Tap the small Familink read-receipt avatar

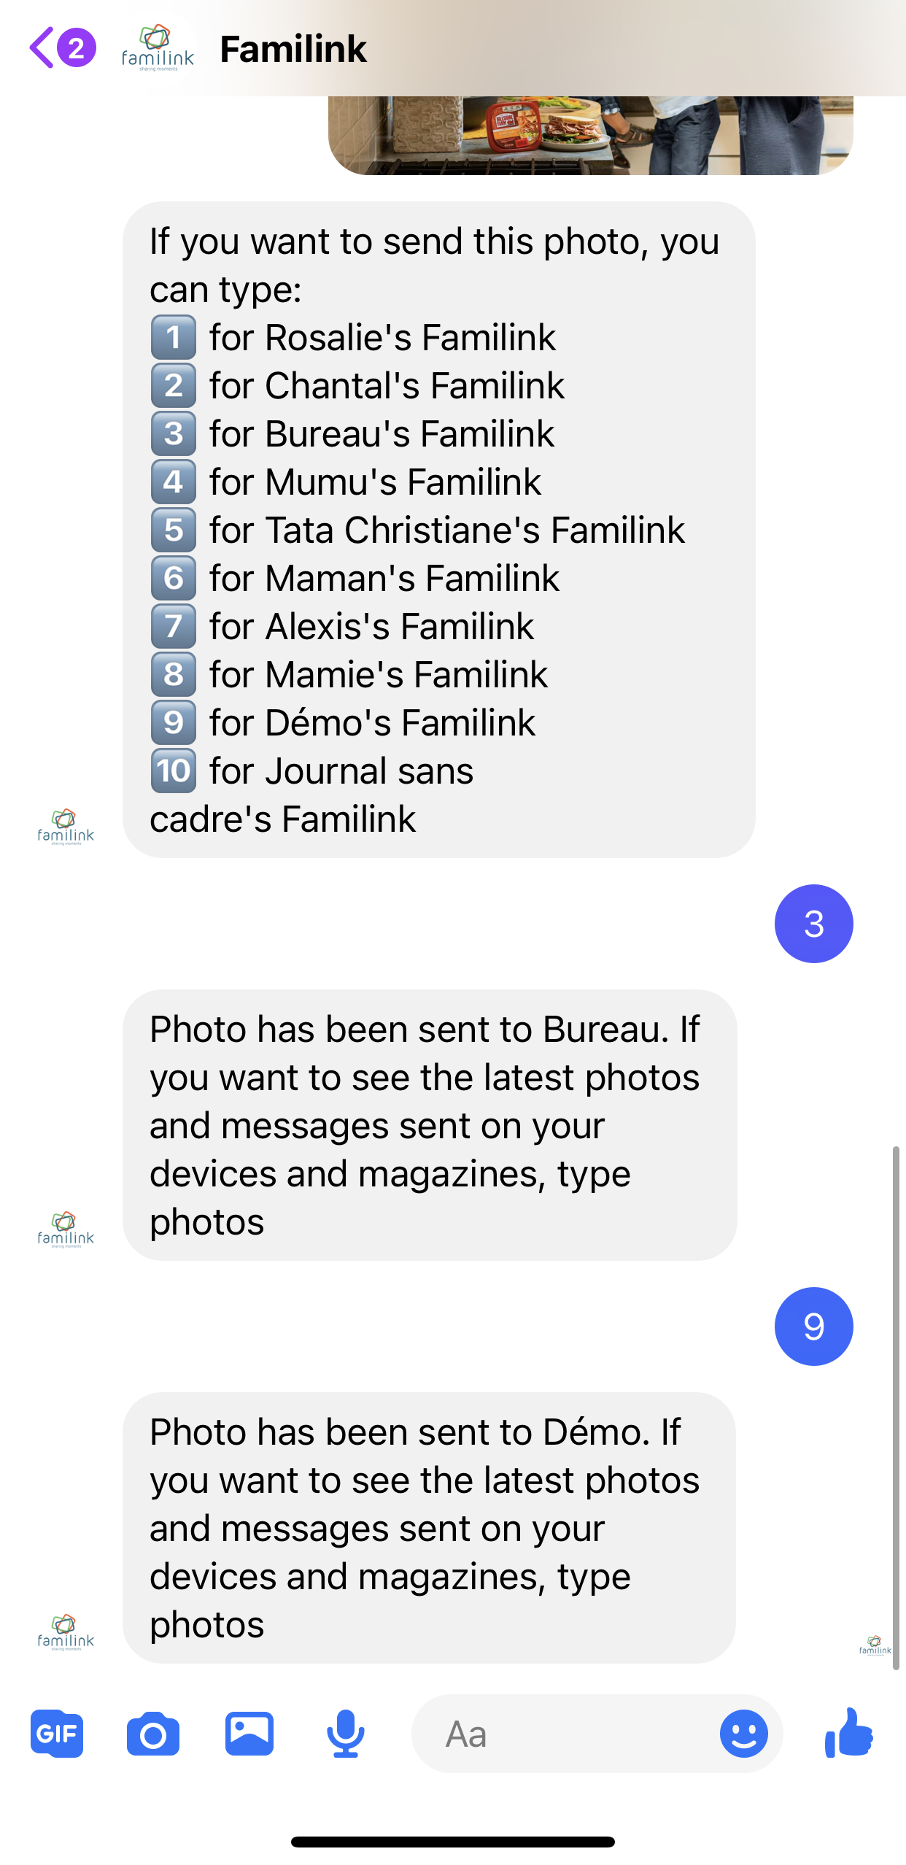pyautogui.click(x=875, y=1646)
